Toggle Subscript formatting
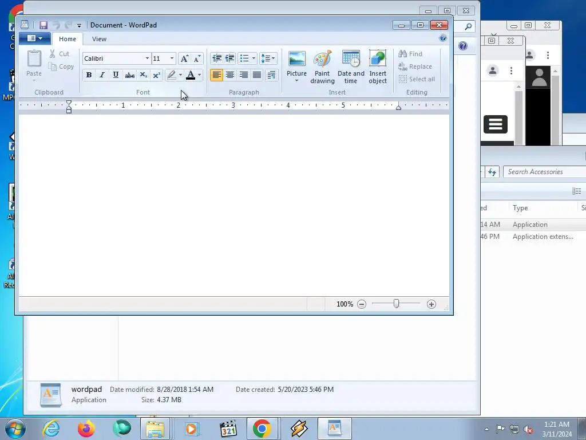586x440 pixels. click(x=143, y=75)
